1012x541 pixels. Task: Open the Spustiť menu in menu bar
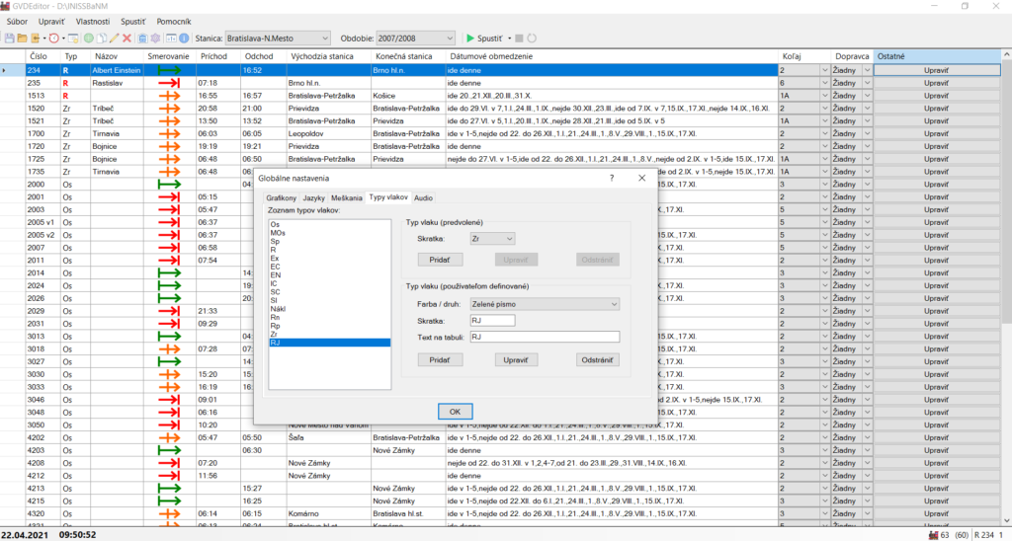(x=133, y=22)
